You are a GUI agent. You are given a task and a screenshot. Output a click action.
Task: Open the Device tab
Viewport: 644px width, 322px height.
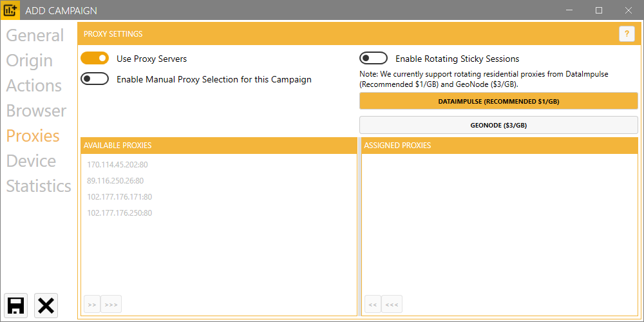click(x=31, y=161)
